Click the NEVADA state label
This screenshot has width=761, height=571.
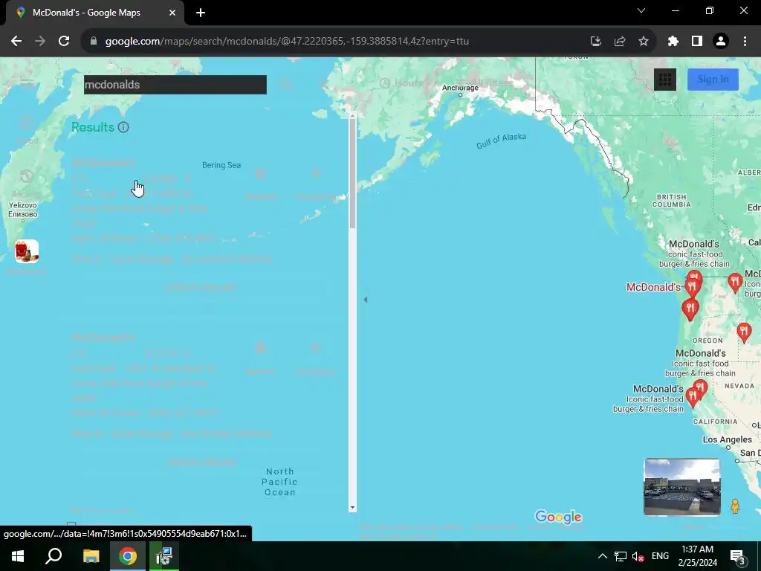pos(739,386)
